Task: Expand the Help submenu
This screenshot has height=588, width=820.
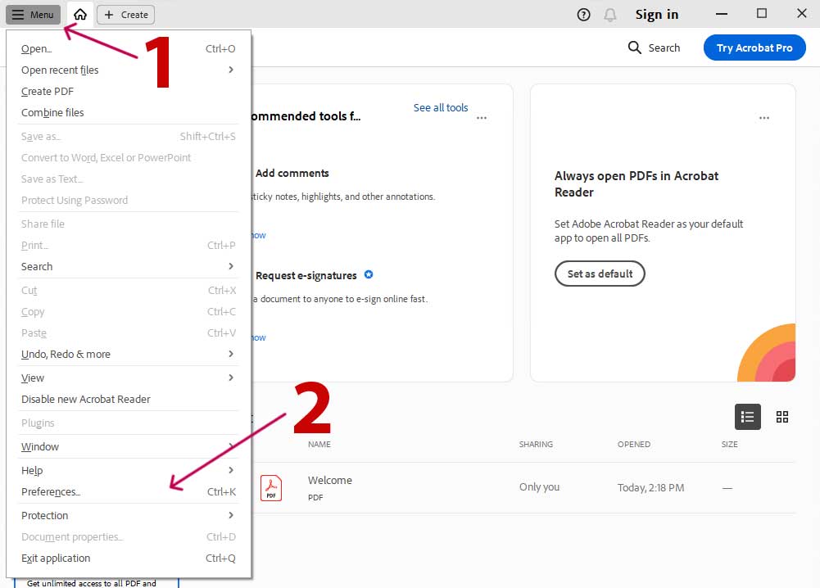Action: [x=128, y=470]
